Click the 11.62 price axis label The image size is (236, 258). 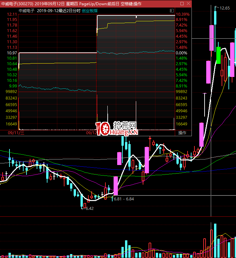tap(12, 31)
